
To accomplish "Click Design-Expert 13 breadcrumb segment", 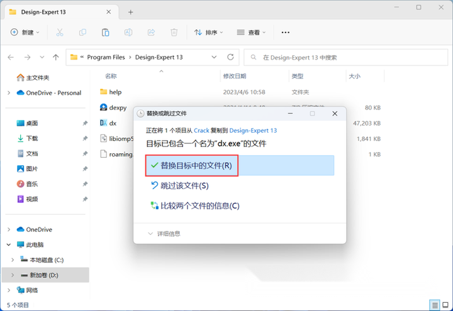I will (x=159, y=57).
